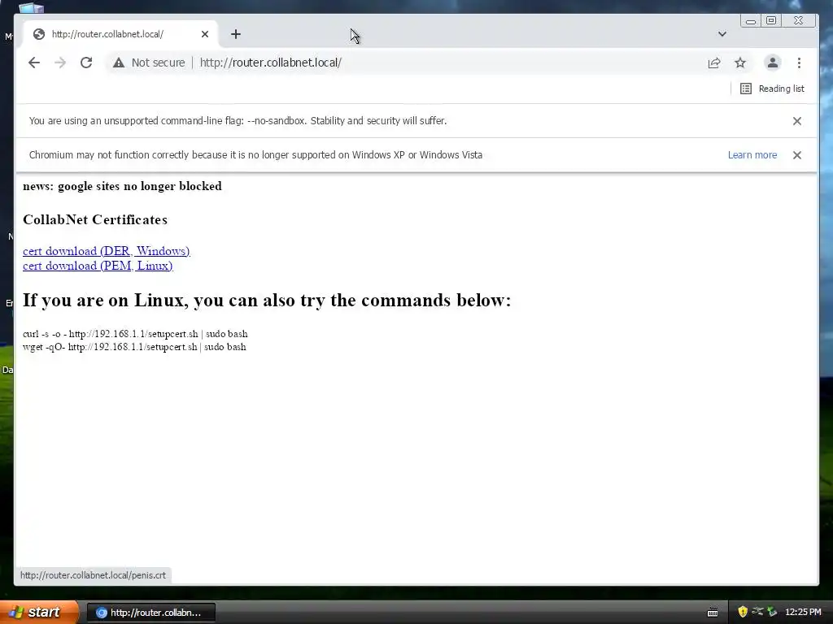Click the on-screen keyboard tray icon

pos(713,613)
